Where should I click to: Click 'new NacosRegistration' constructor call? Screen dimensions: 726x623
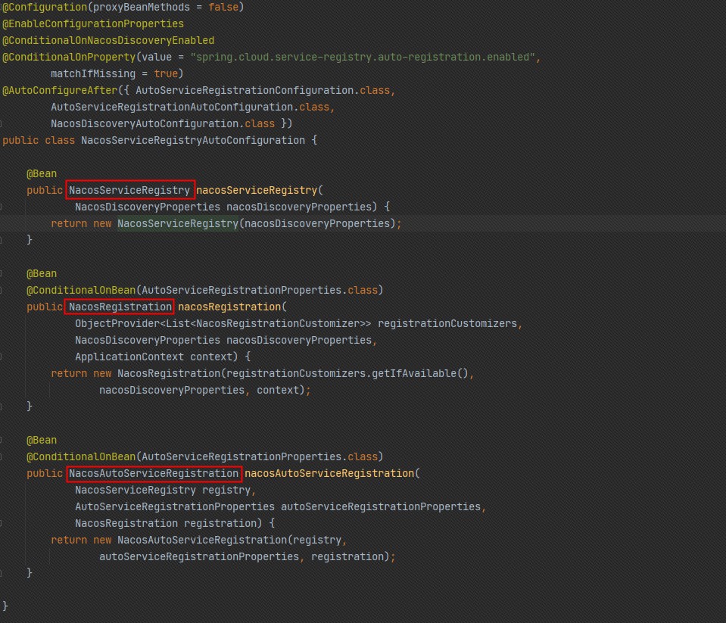pos(157,373)
